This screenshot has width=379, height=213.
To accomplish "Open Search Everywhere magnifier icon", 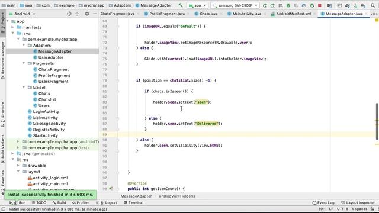I will (373, 5).
